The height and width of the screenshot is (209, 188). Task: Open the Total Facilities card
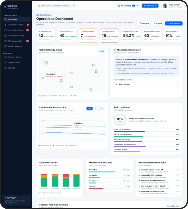(46, 35)
